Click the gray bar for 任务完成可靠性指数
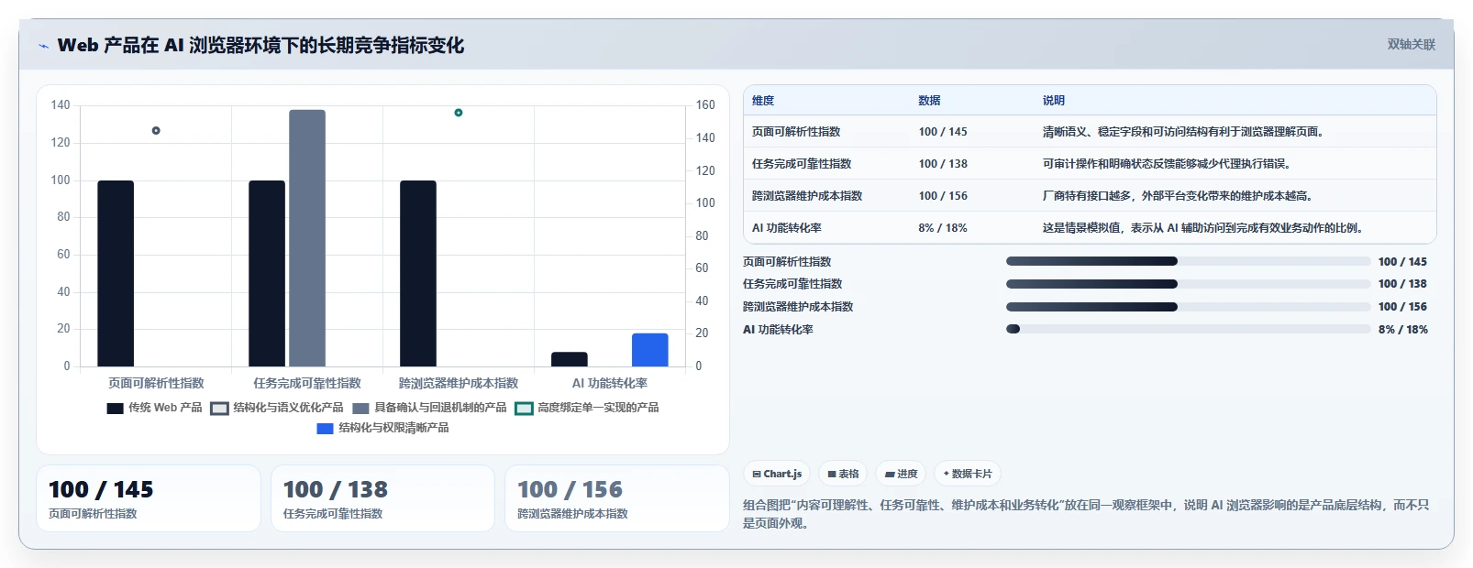The image size is (1473, 568). pos(307,238)
